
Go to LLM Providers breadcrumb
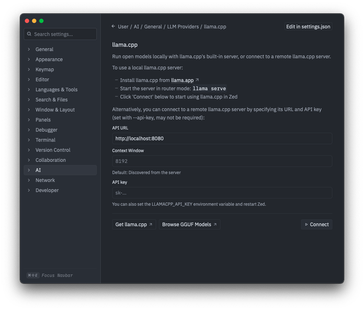tap(183, 27)
